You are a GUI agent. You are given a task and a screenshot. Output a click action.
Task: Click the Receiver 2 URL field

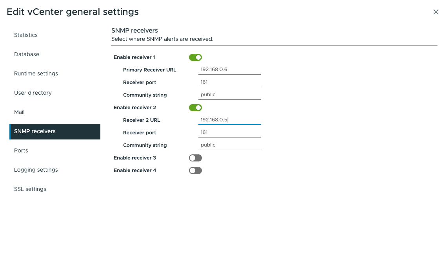[x=229, y=120]
